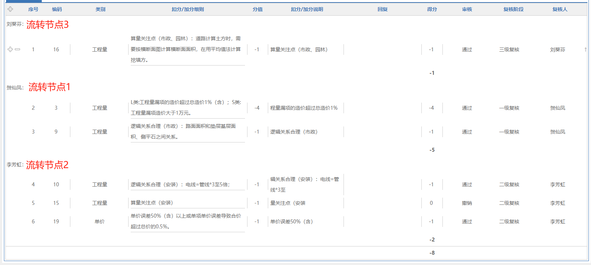Click the empty 回复 field in row 1
The width and height of the screenshot is (591, 265).
(x=382, y=50)
